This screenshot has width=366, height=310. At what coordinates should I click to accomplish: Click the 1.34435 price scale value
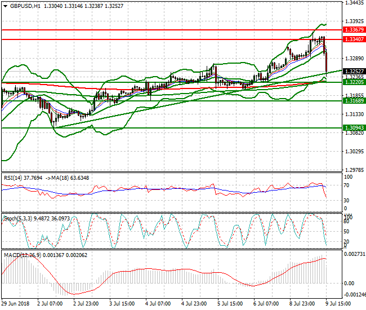coord(354,3)
